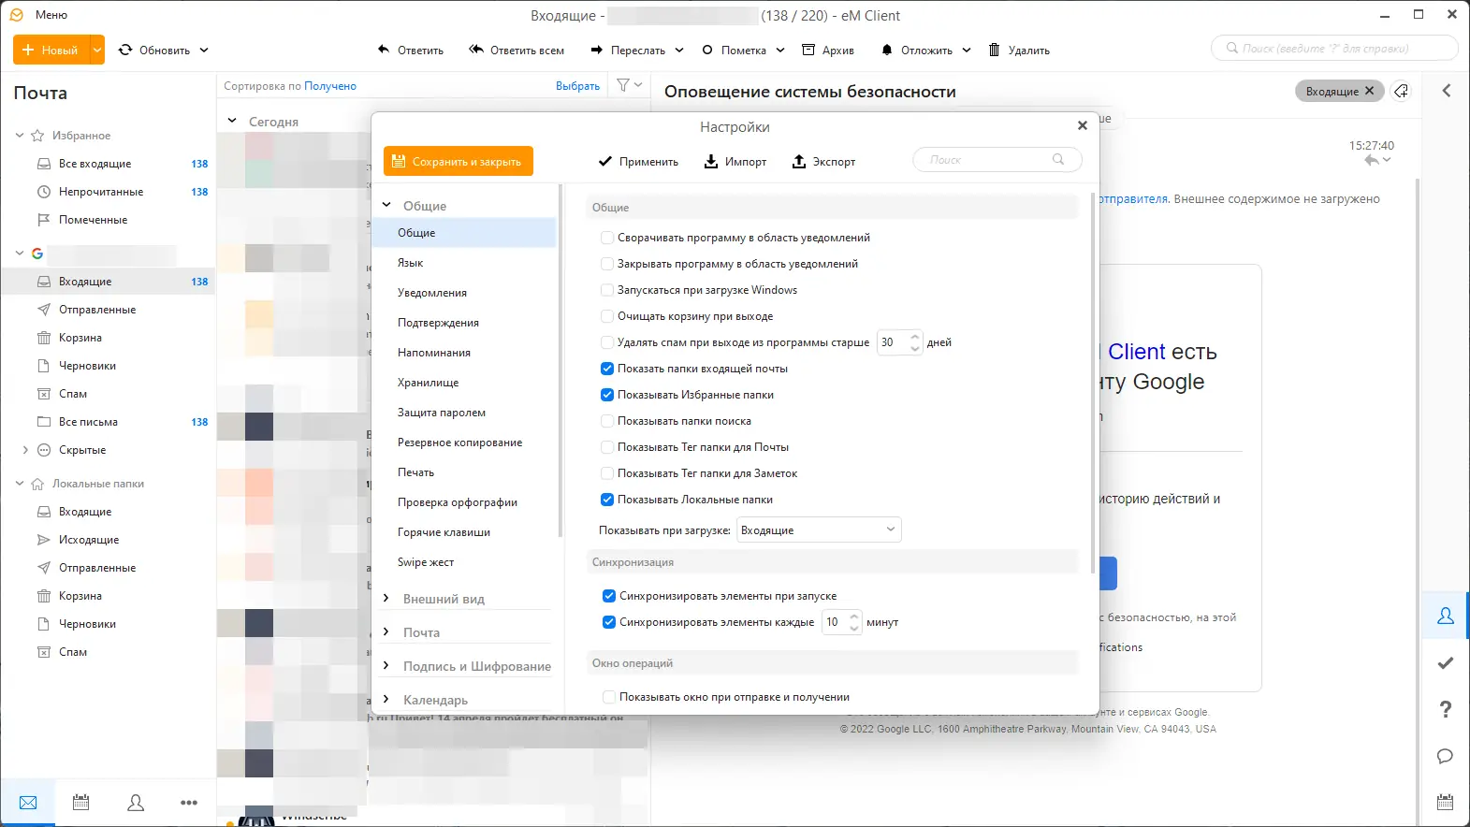Screen dimensions: 1470x827
Task: Open eM Client logo menu icon
Action: pos(16,15)
